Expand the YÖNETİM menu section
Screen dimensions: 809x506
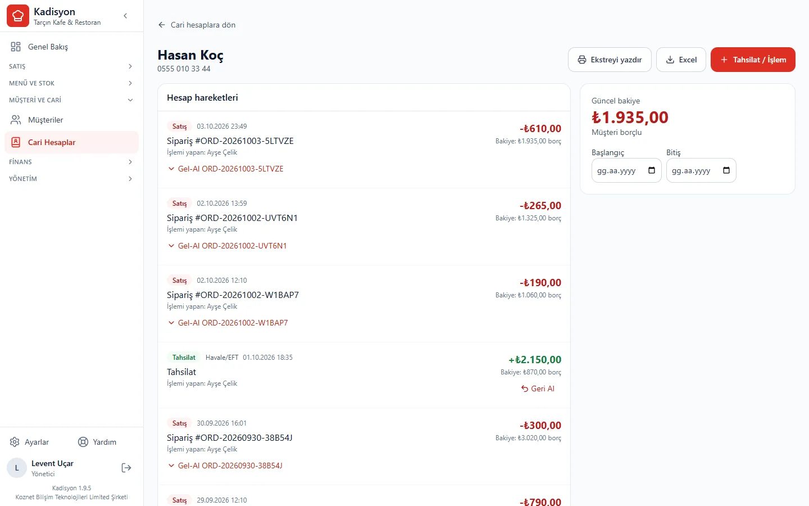(71, 179)
